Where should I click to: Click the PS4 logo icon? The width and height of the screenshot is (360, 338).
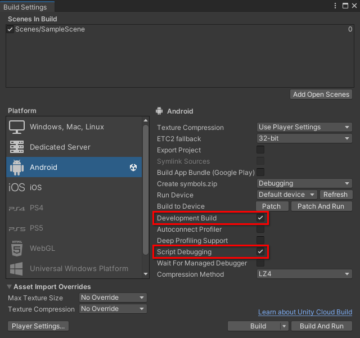17,209
